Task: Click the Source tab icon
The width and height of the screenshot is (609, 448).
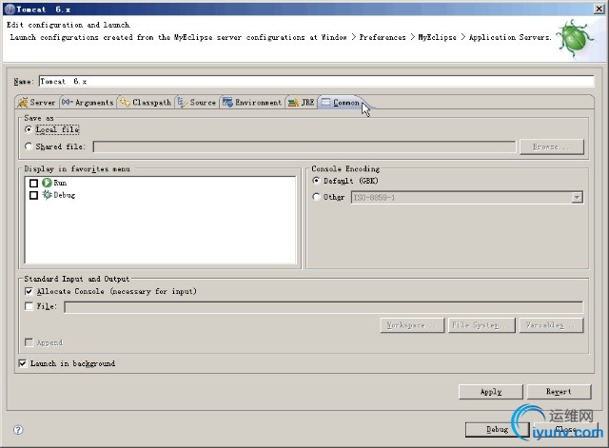Action: (182, 102)
